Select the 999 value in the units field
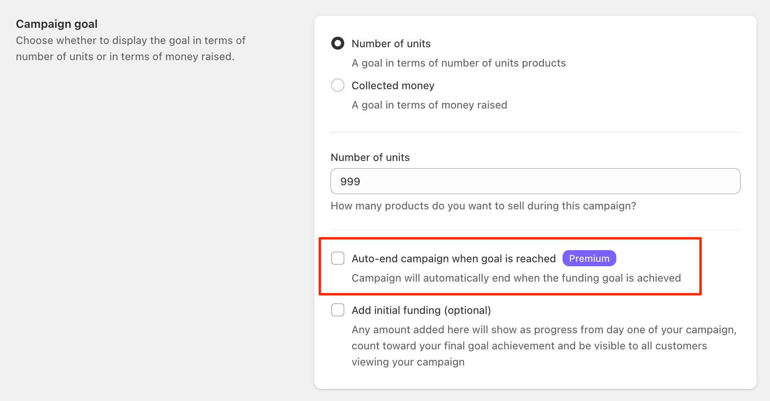 349,181
